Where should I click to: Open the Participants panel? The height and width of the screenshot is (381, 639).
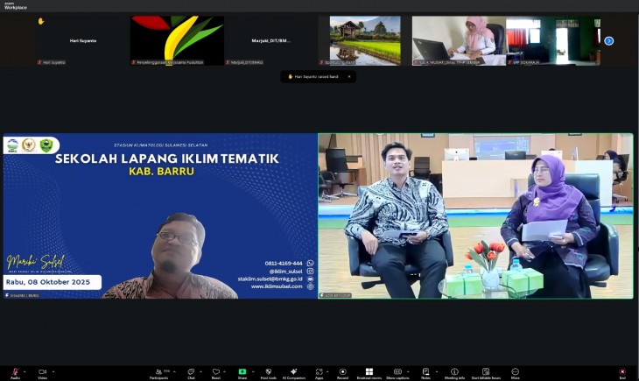click(x=158, y=372)
